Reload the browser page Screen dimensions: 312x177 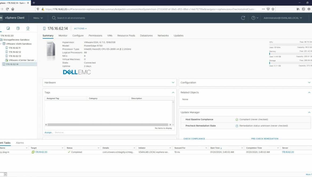pyautogui.click(x=7, y=9)
